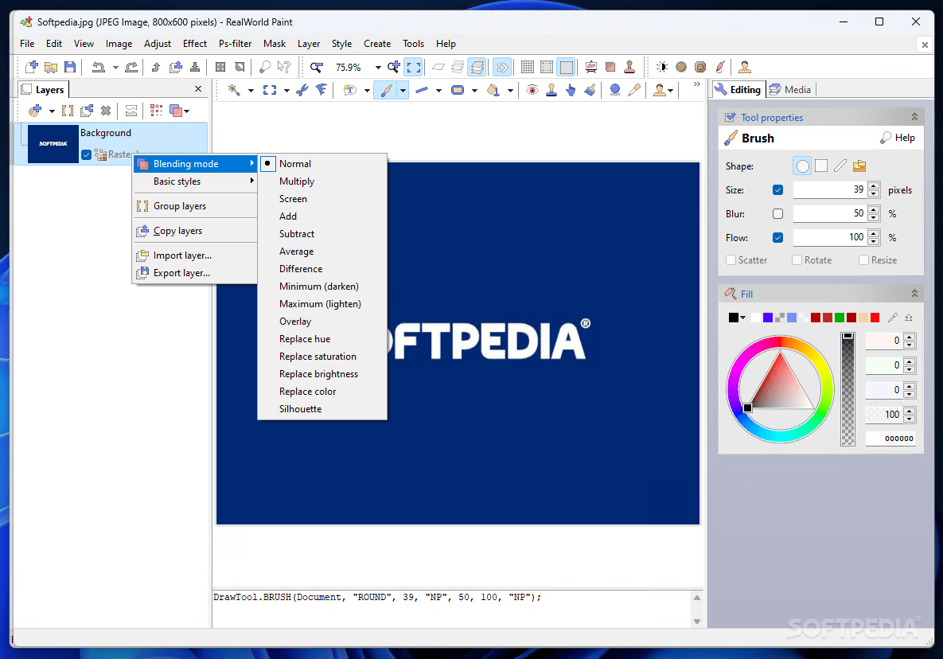The height and width of the screenshot is (659, 943).
Task: Open the undo history dropdown arrow
Action: 115,67
